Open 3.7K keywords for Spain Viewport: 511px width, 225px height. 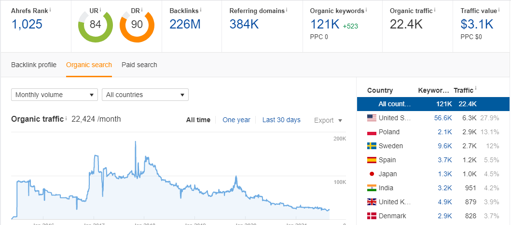(x=445, y=160)
